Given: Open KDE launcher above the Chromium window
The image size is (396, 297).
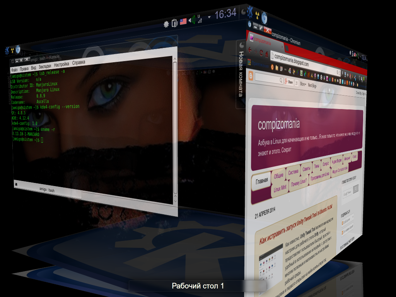Looking at the screenshot, I should click(x=250, y=12).
